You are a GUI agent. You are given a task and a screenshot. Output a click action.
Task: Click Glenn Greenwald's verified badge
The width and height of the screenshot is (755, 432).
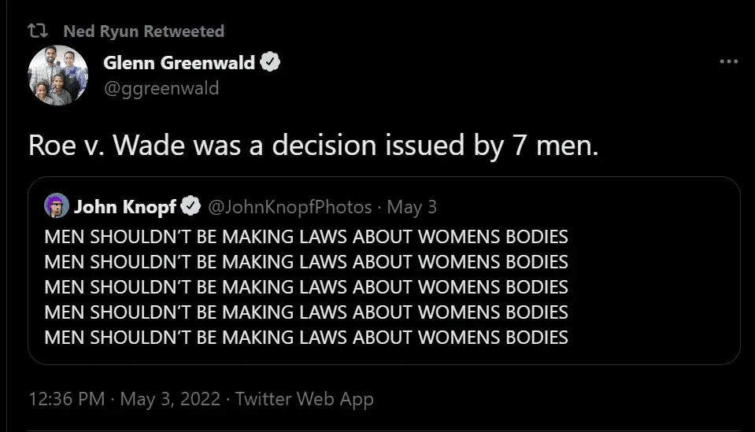271,63
